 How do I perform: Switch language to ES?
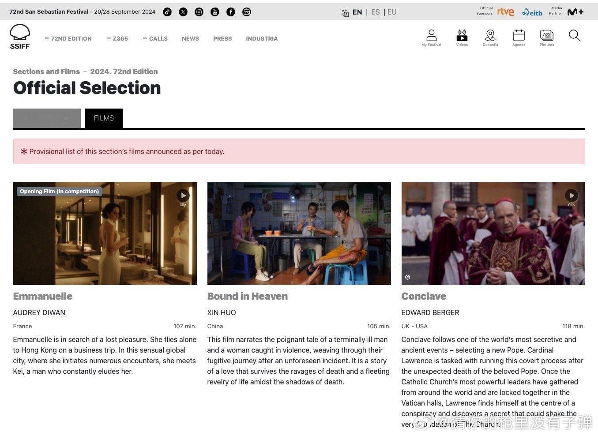(x=376, y=12)
